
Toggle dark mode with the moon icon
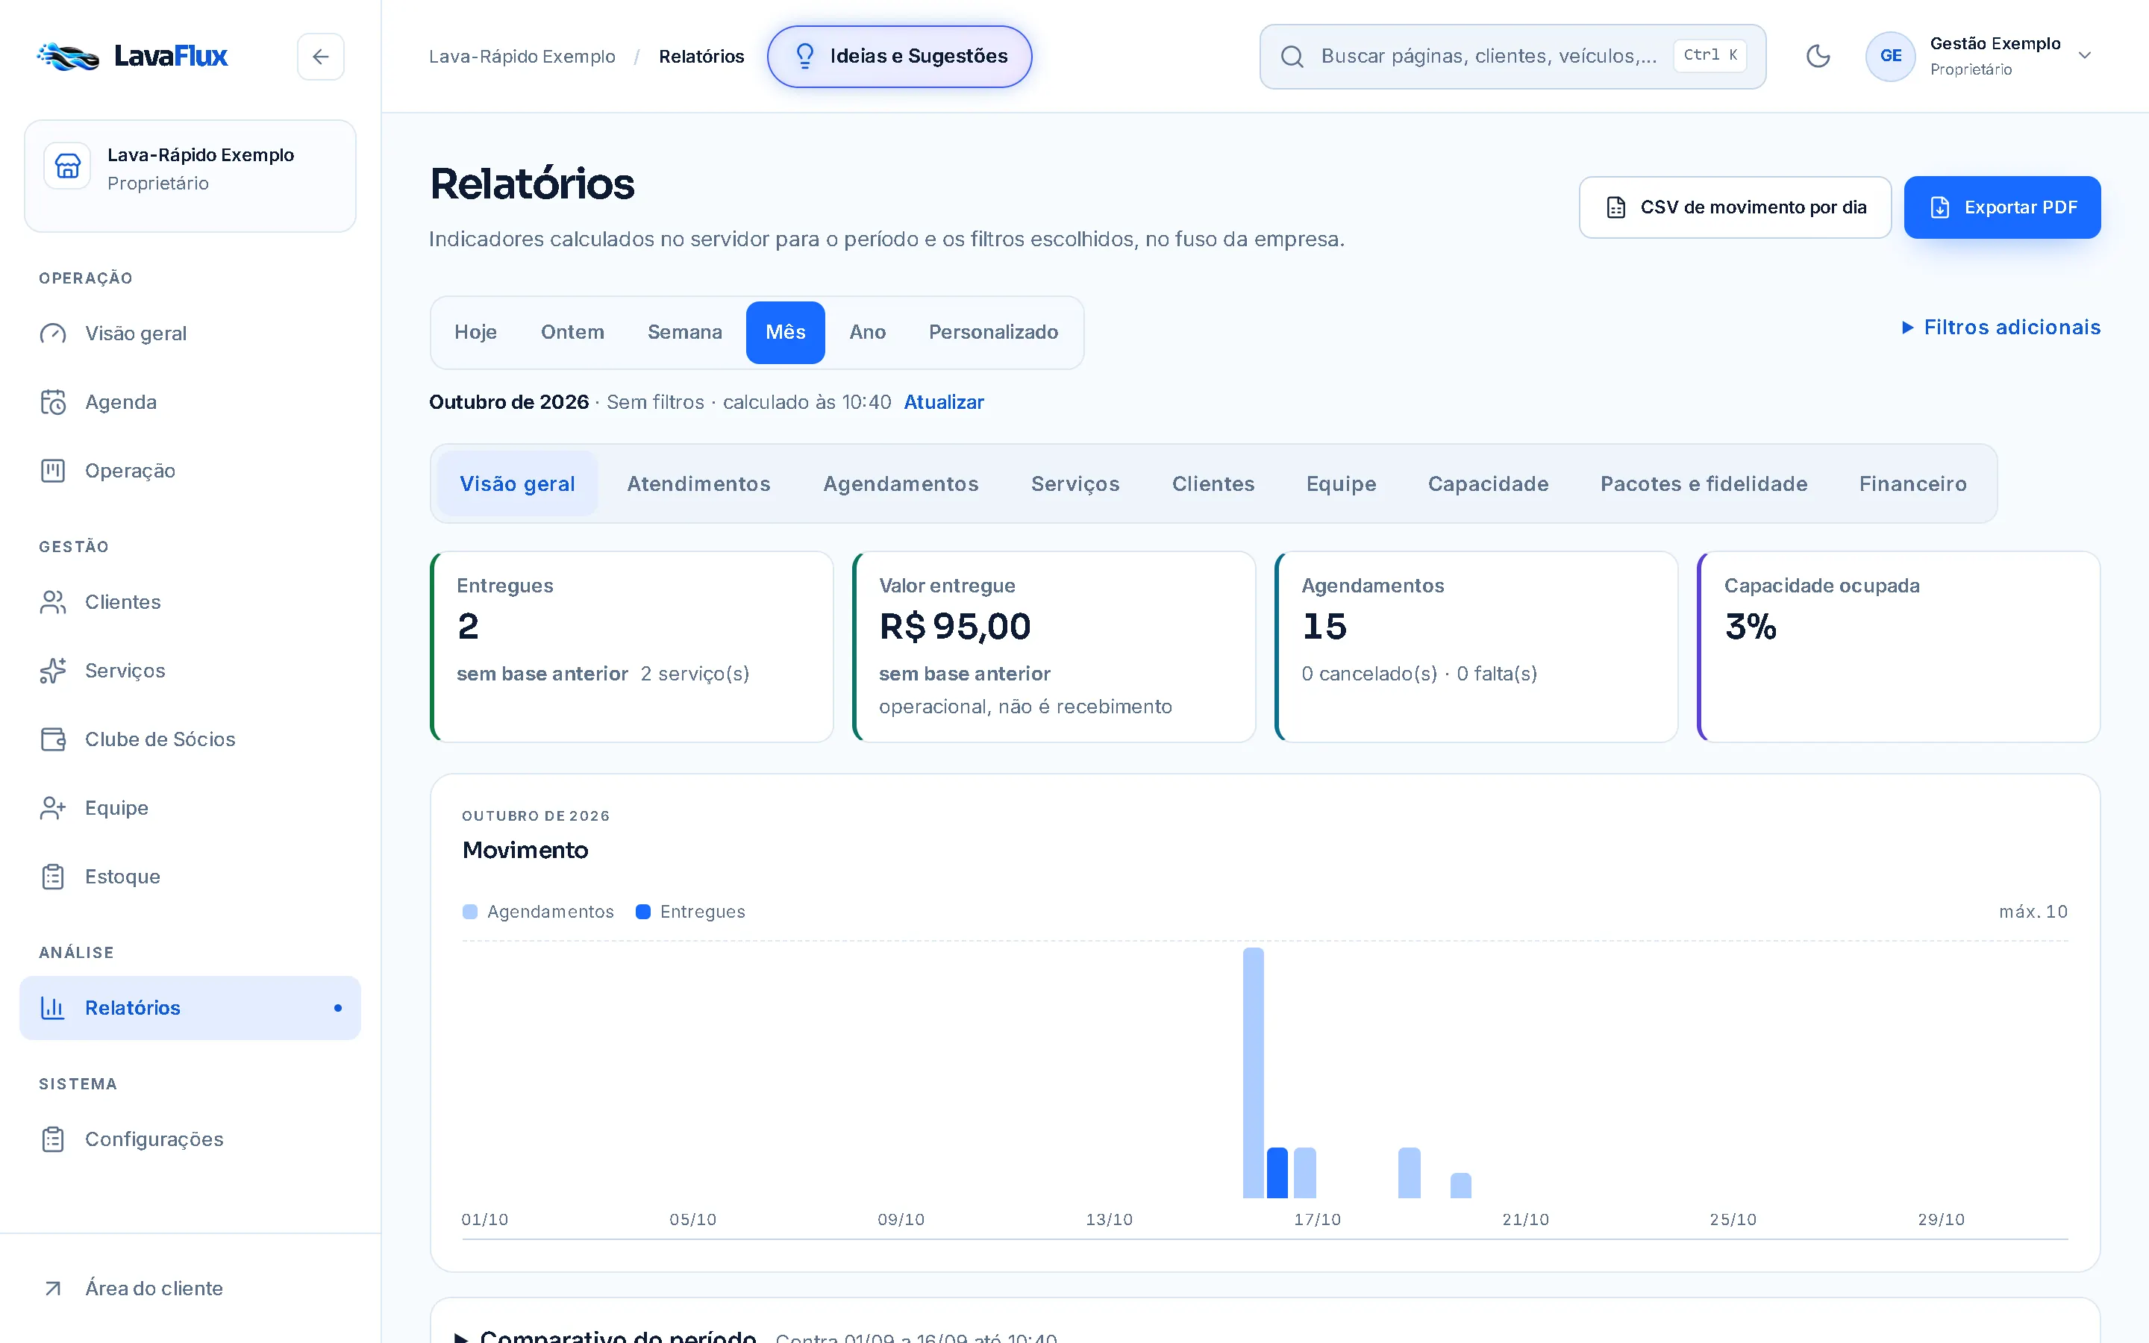click(1818, 56)
